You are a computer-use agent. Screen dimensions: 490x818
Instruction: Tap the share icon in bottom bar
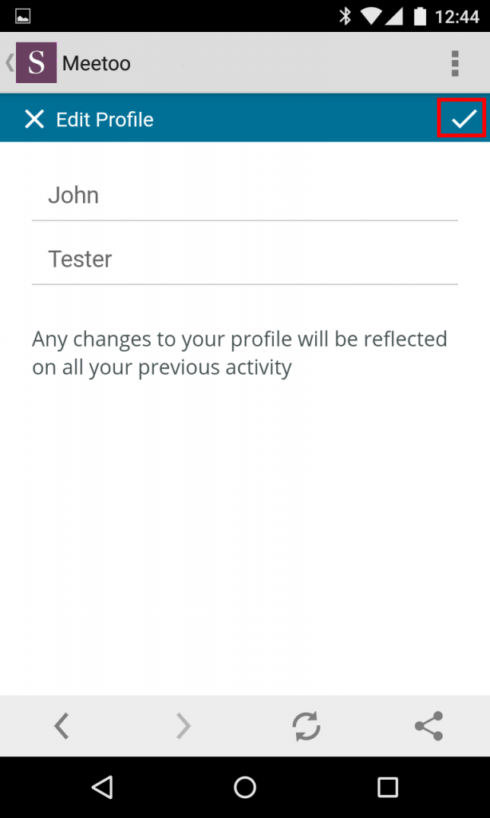click(429, 726)
